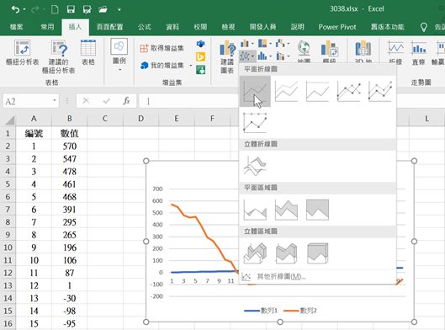Click the lightbulb Tell Me icon
Screen dimensions: 445x330
click(x=423, y=27)
